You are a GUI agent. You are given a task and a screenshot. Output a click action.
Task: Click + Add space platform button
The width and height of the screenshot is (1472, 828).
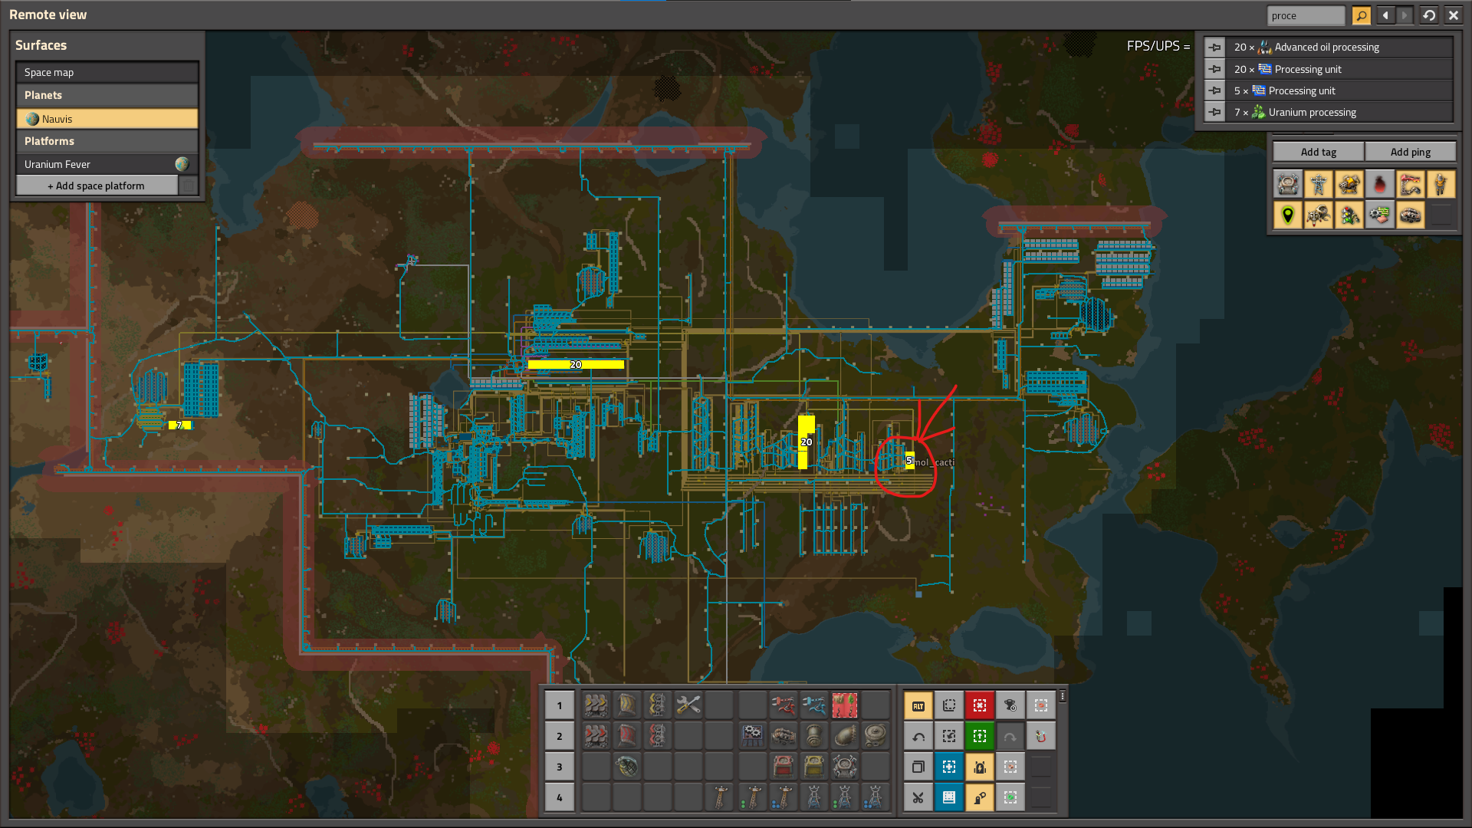97,186
